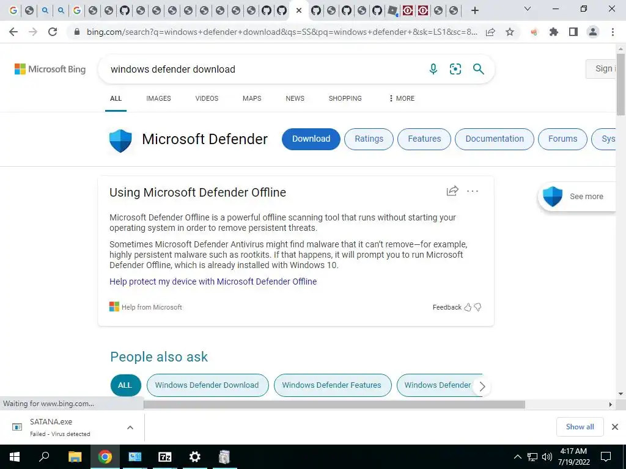This screenshot has width=626, height=469.
Task: Click Help from Microsoft source label
Action: 152,307
